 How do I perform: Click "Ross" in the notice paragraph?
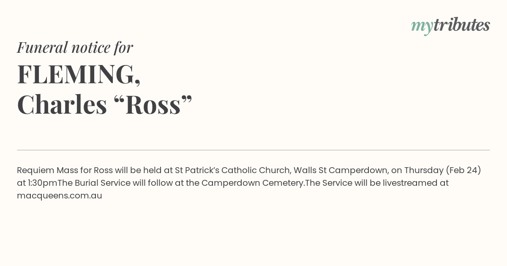tap(103, 171)
